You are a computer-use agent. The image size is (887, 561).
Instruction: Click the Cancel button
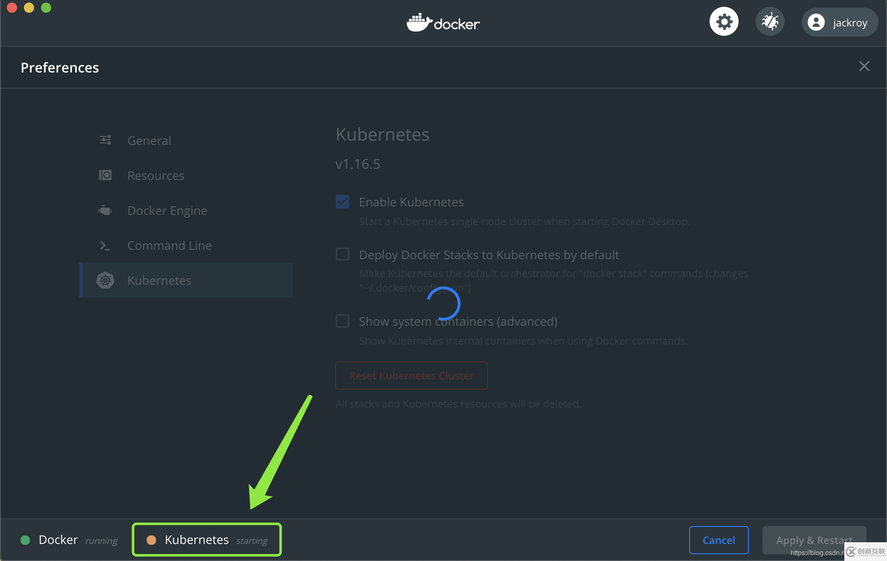click(719, 540)
